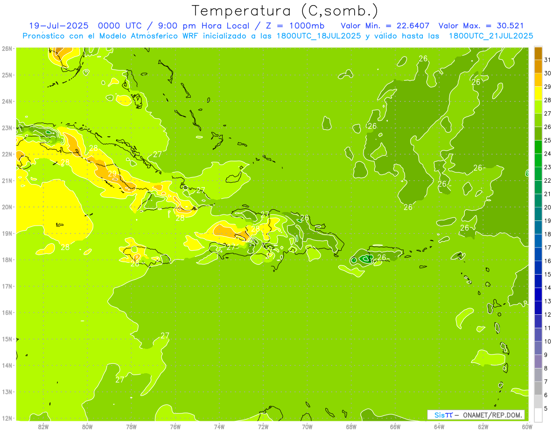Click legend value '24' on color scale
Viewport: 560px width, 433px height.
pyautogui.click(x=548, y=154)
